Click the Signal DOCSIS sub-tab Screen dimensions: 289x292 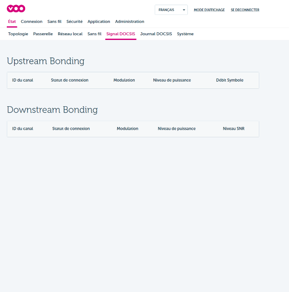[x=121, y=34]
